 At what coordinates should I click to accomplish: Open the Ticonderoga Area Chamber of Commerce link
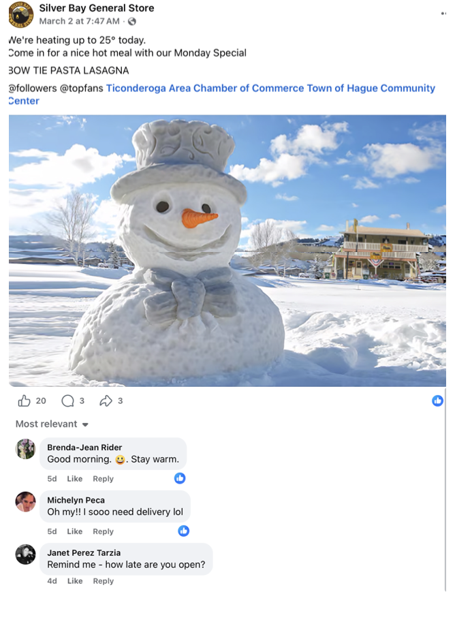tap(204, 88)
